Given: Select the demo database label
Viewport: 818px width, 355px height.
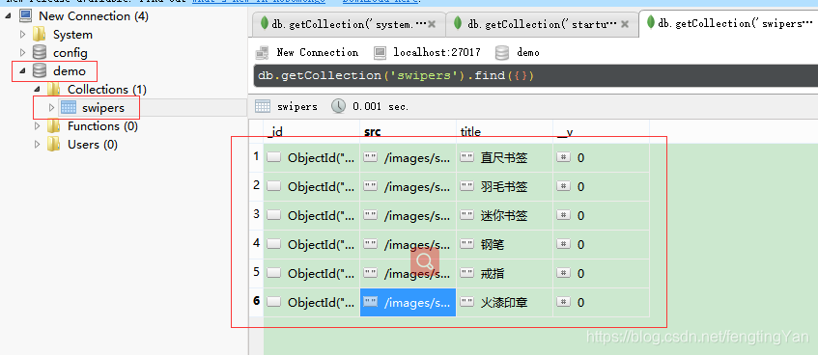Looking at the screenshot, I should point(70,70).
